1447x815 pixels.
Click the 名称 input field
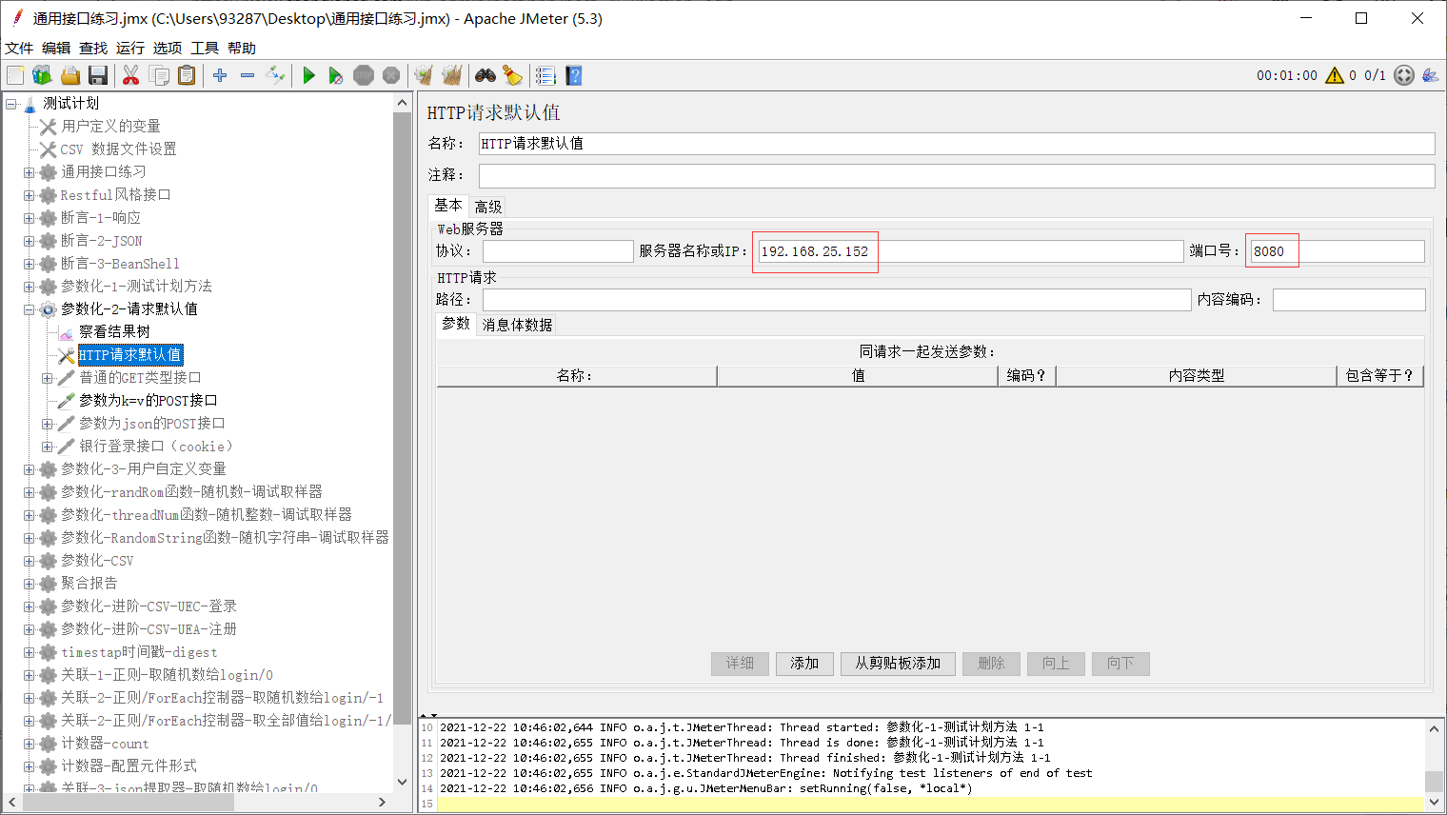[957, 144]
